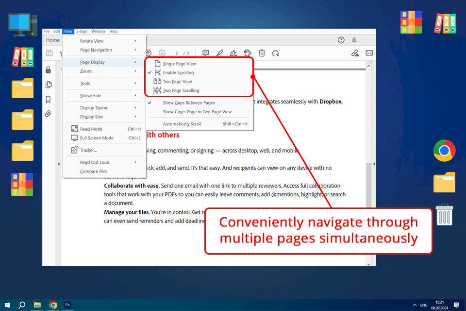Open the Attachments paperclip panel
This screenshot has height=311, width=466.
[x=48, y=114]
